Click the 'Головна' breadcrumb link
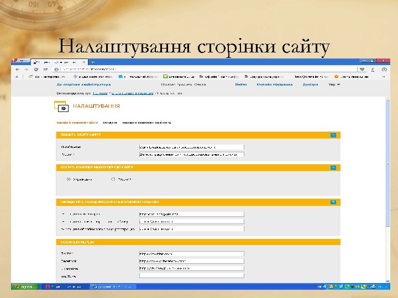 (100, 93)
